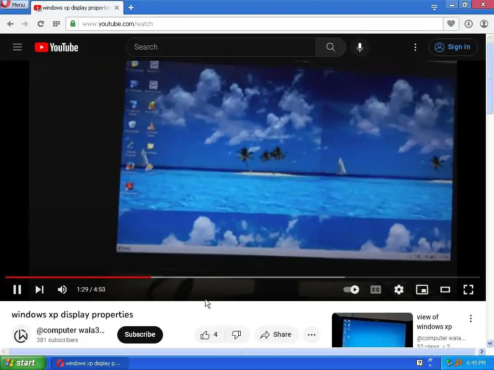Go forward to the next page

(x=25, y=24)
